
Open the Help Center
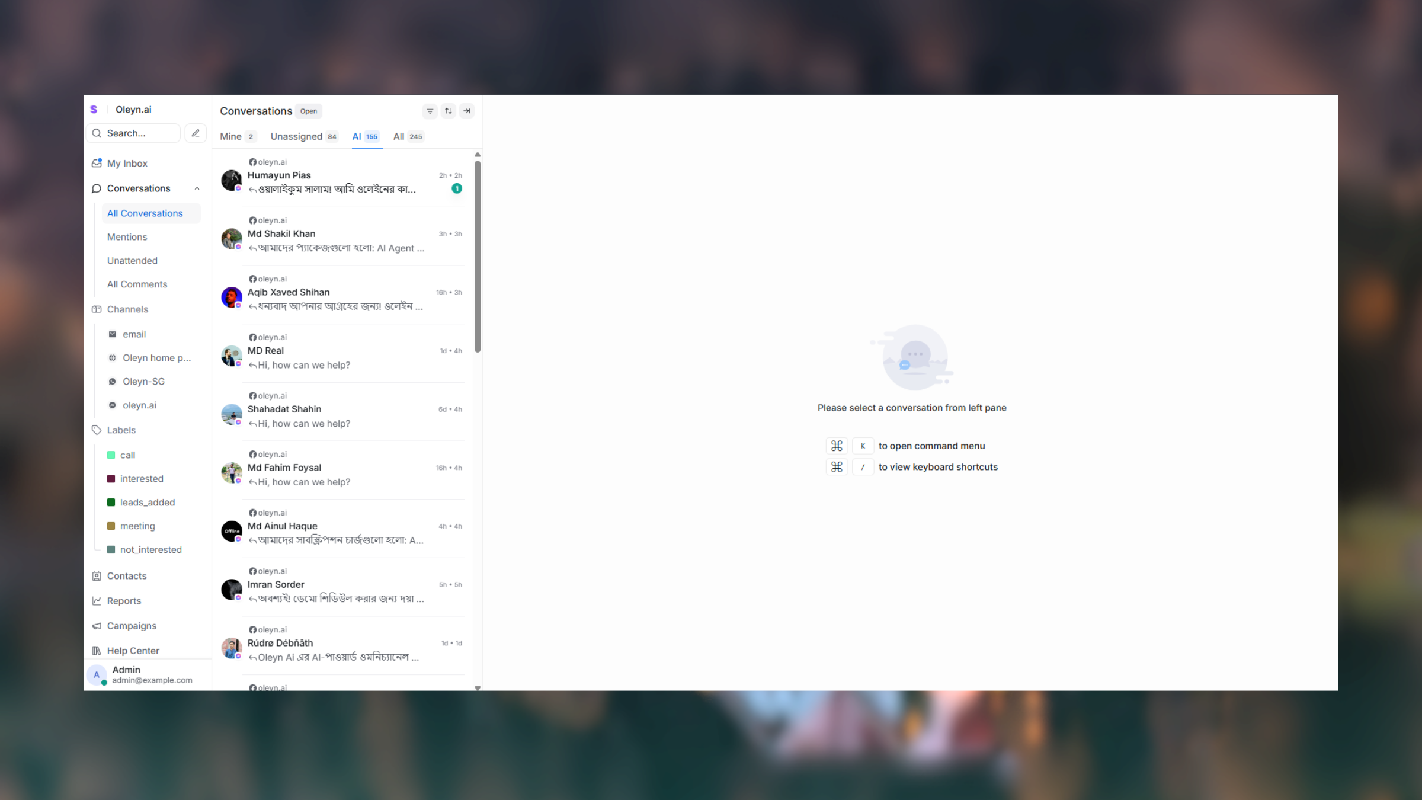pos(132,650)
